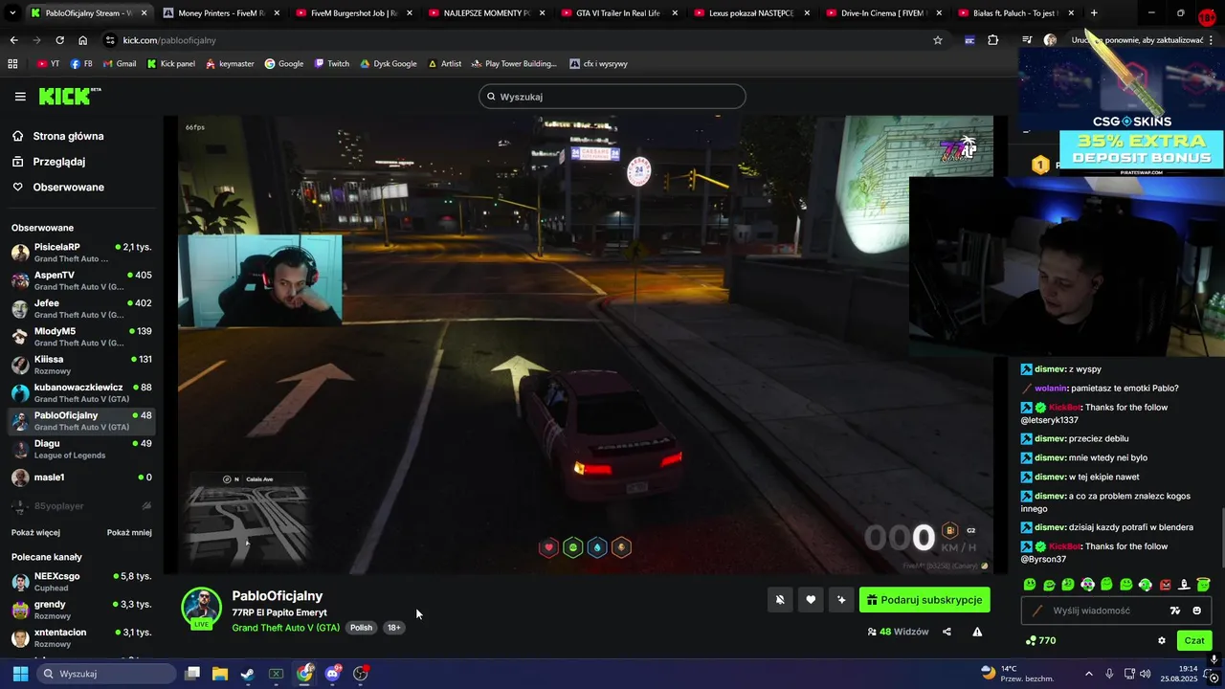This screenshot has width=1225, height=689.
Task: Go back in browser history
Action: click(x=13, y=40)
